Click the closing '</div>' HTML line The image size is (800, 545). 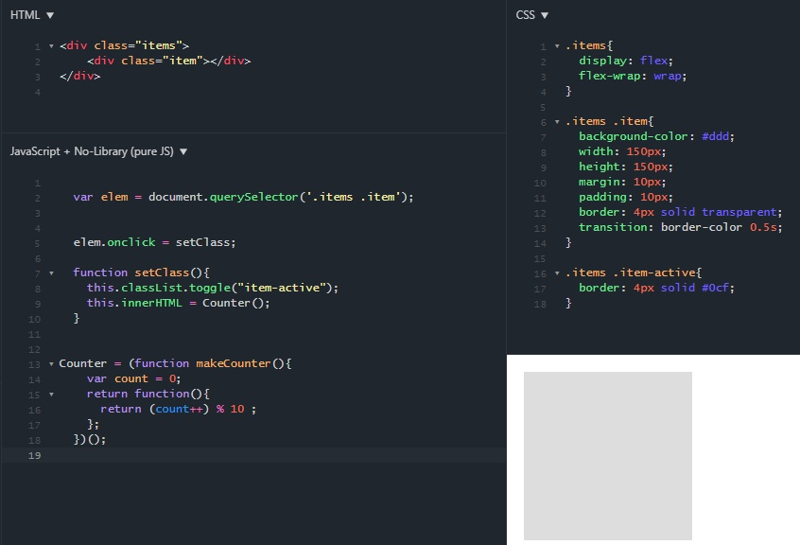(x=79, y=76)
